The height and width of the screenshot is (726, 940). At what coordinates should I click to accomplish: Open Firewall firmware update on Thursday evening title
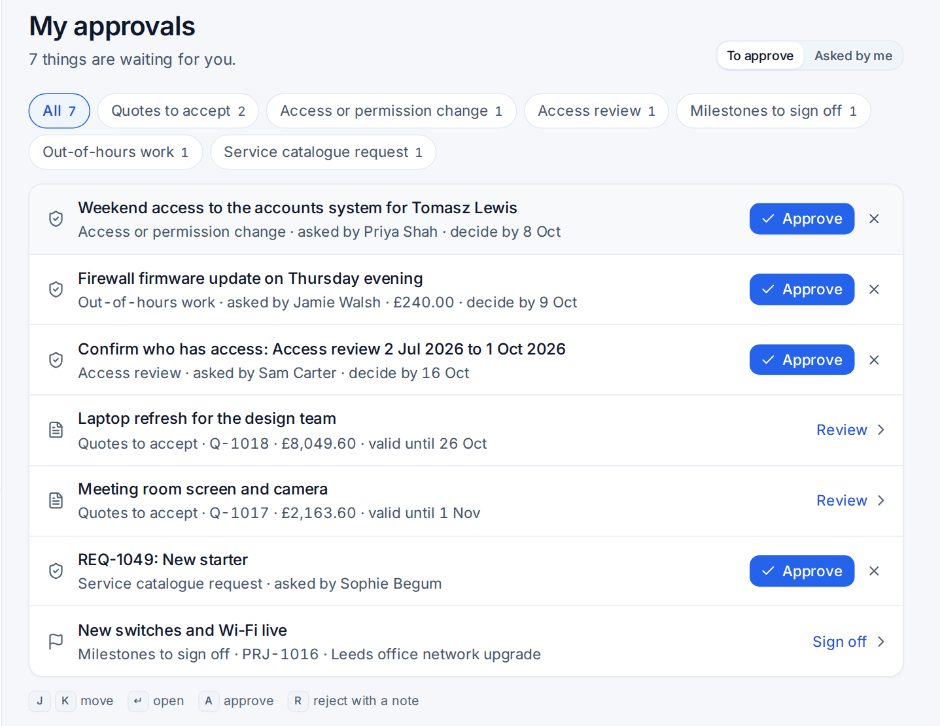point(251,279)
